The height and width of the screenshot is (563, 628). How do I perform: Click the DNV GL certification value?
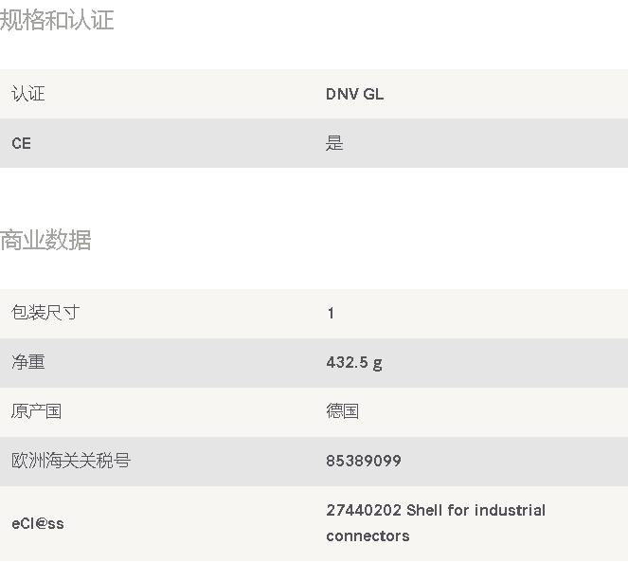(355, 94)
